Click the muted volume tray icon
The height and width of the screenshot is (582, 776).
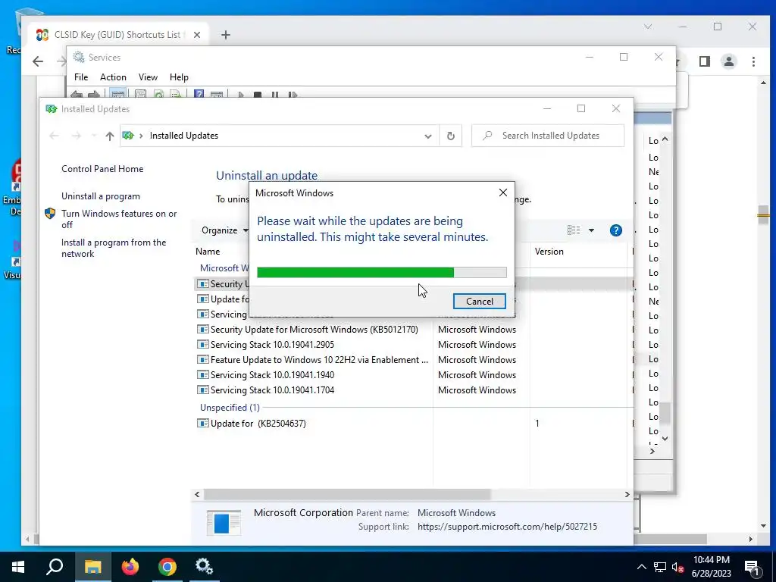pyautogui.click(x=678, y=567)
